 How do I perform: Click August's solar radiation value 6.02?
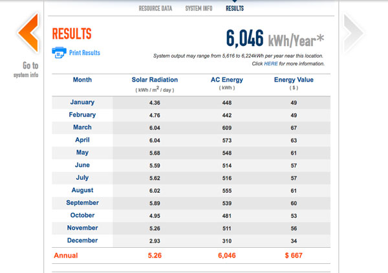click(x=155, y=191)
